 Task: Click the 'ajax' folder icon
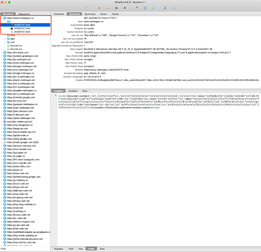click(8, 39)
